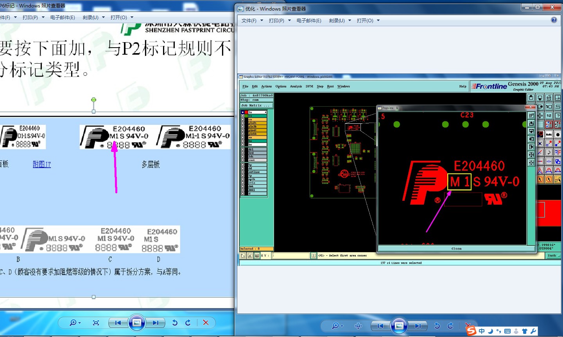
Task: Open Windows menu in Graphic Editor
Action: click(x=343, y=86)
